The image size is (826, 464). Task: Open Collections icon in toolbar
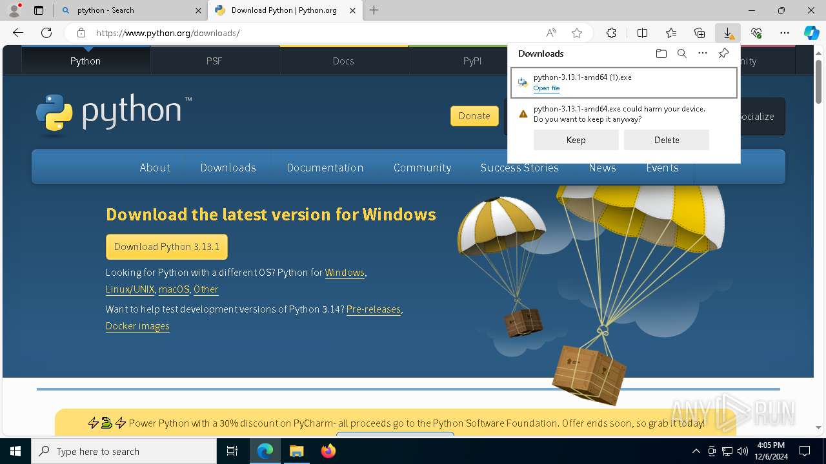coord(700,33)
